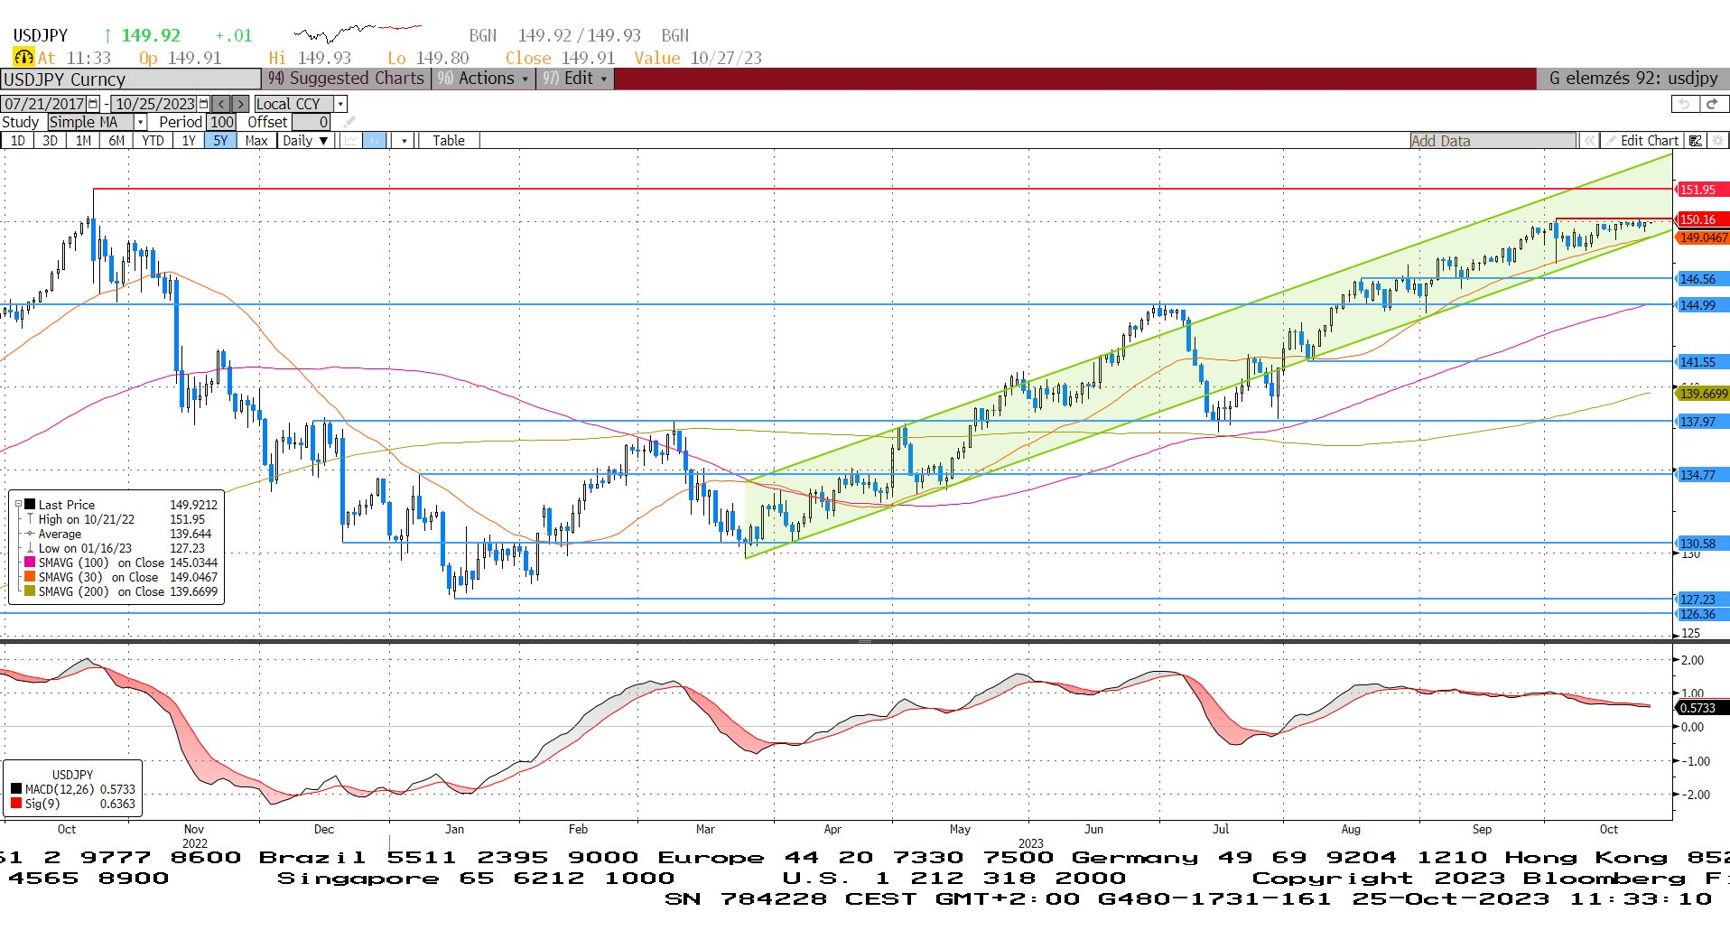The width and height of the screenshot is (1730, 949).
Task: Click the 137.97 price level label
Action: coord(1701,422)
